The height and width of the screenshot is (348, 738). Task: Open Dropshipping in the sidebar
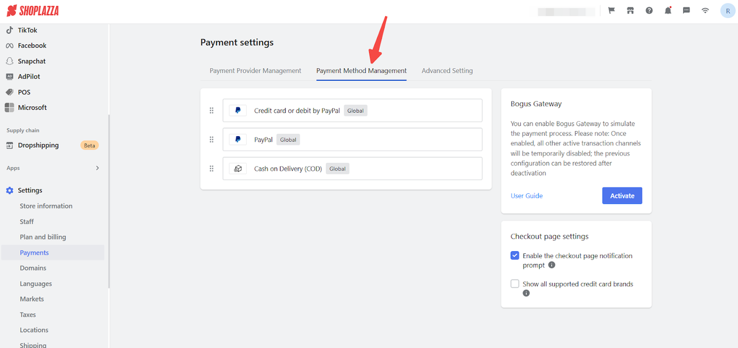[x=38, y=145]
